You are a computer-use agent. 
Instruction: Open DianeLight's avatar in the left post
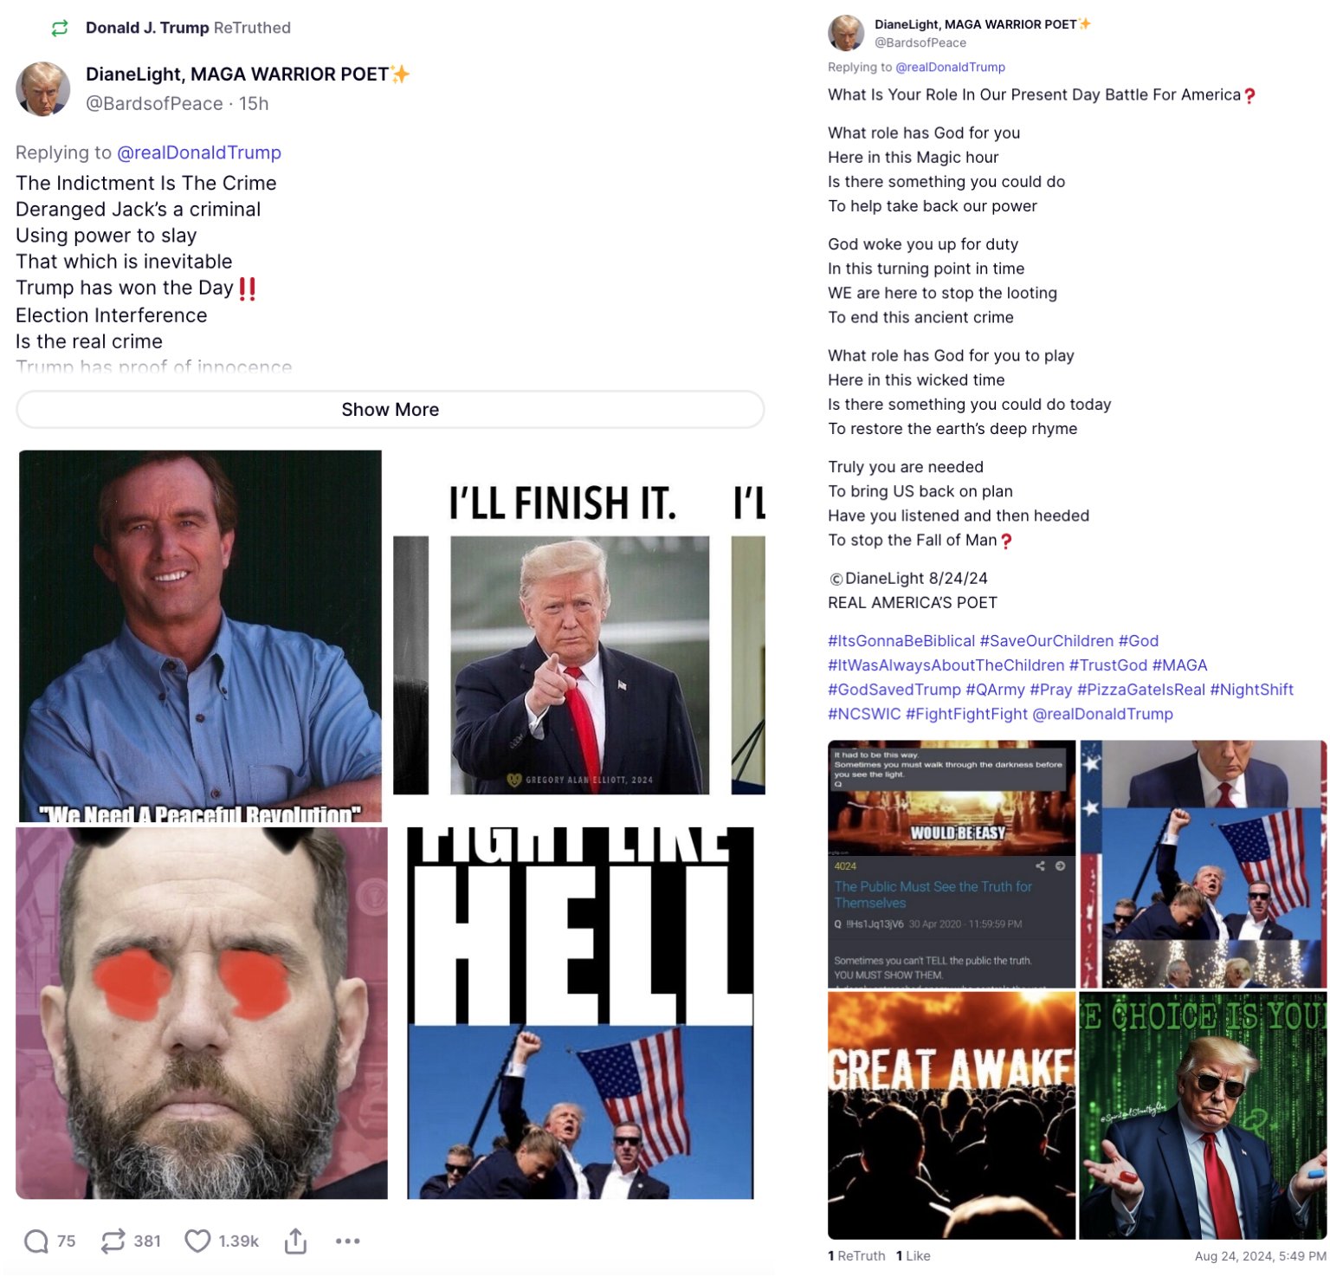click(42, 88)
